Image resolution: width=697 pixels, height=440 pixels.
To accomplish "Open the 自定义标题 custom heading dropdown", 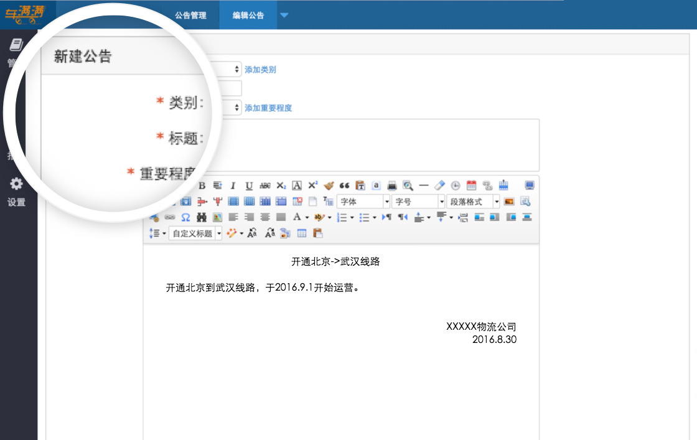I will tap(195, 233).
